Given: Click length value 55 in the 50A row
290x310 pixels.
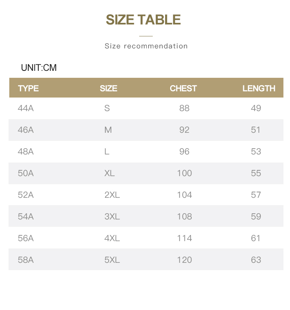Looking at the screenshot, I should (x=256, y=173).
